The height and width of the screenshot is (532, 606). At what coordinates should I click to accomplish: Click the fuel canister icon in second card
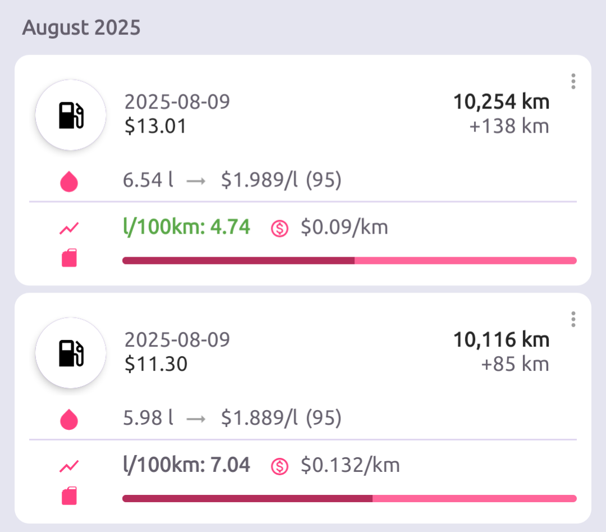click(x=70, y=495)
